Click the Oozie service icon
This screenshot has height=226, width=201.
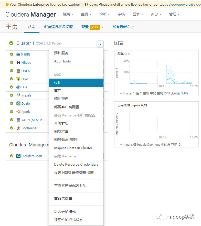(x=18, y=103)
